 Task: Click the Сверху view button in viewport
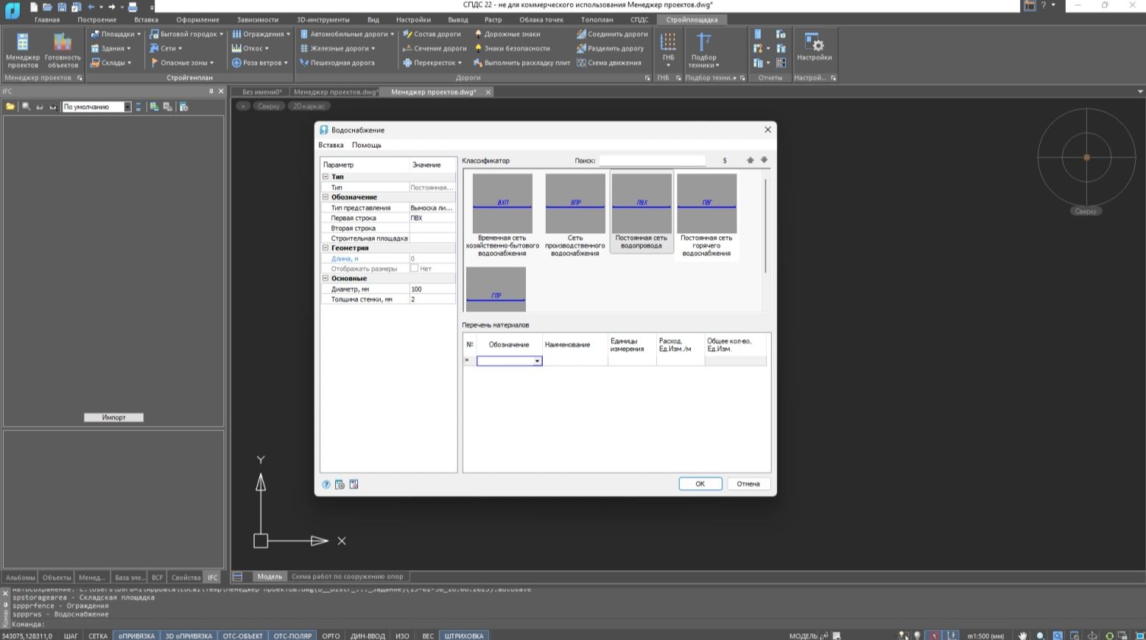(x=269, y=106)
